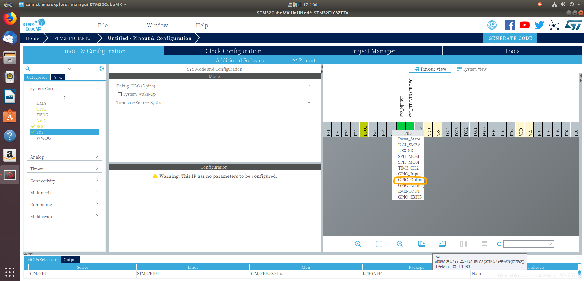Switch to Tools tab
Viewport: 584px width, 281px height.
coord(512,51)
